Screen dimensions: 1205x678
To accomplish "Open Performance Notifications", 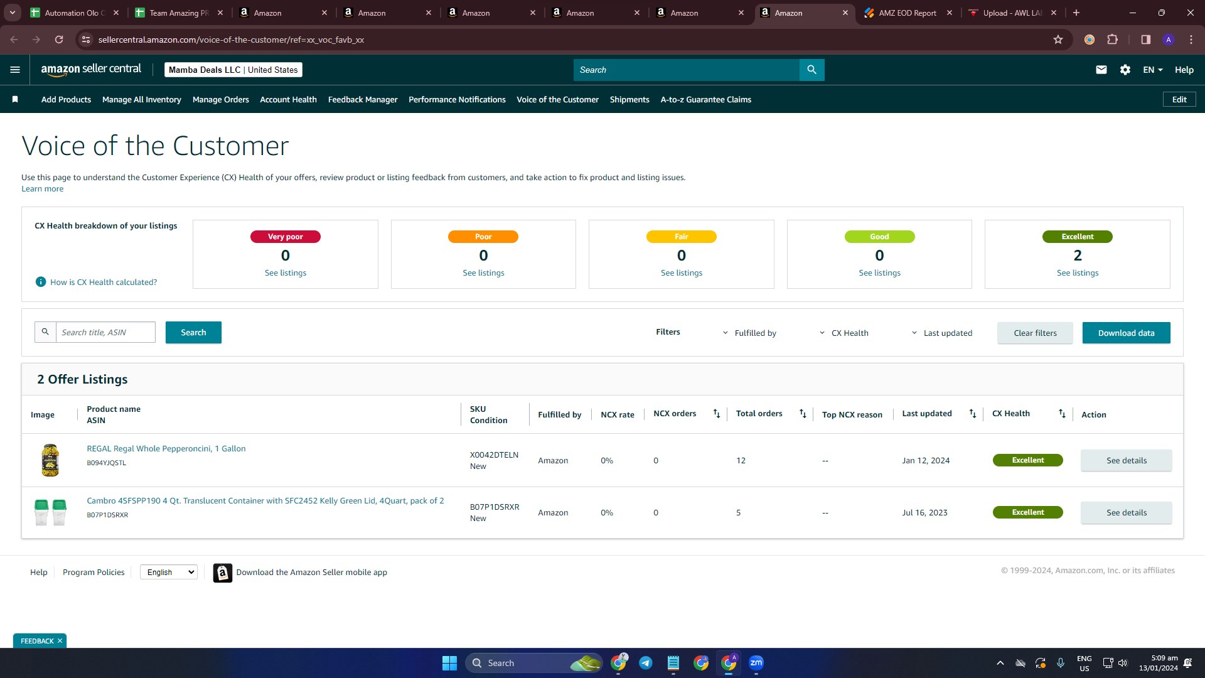I will [457, 99].
